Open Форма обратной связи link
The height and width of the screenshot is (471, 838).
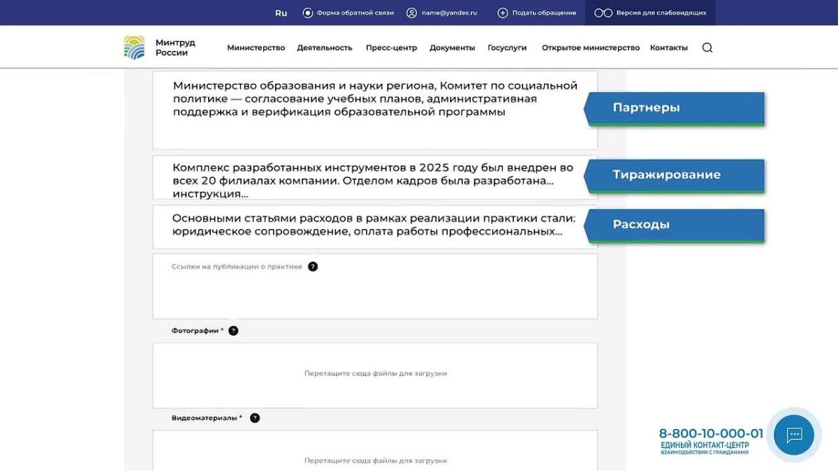click(355, 13)
